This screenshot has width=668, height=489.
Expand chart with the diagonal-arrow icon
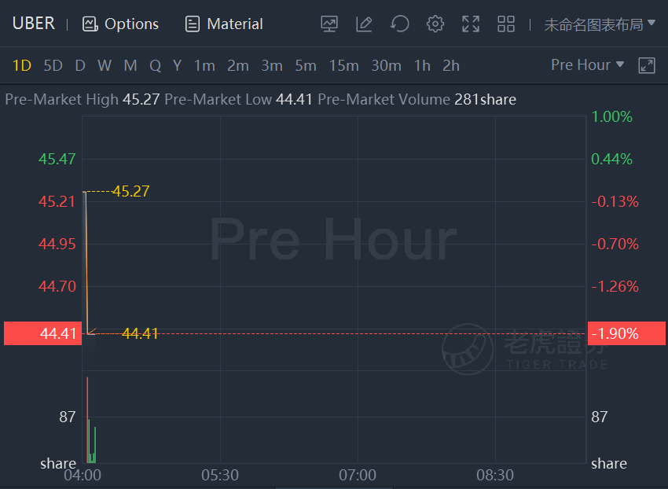[647, 66]
